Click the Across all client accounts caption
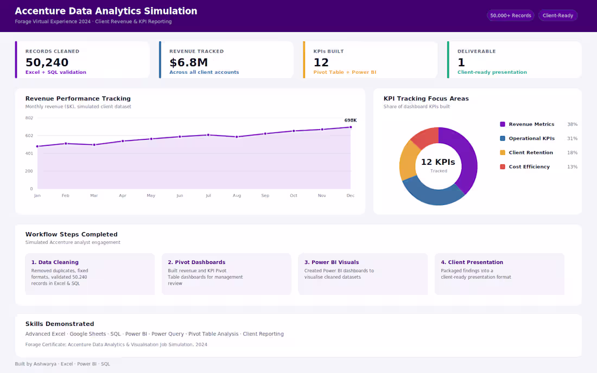This screenshot has height=373, width=597. click(x=204, y=72)
